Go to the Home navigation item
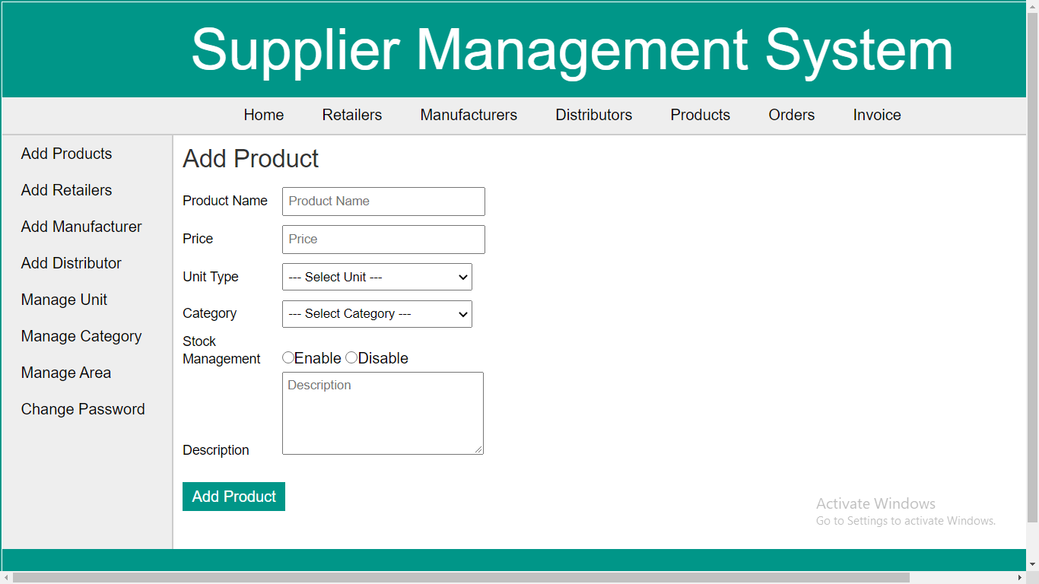Image resolution: width=1039 pixels, height=584 pixels. pos(263,115)
